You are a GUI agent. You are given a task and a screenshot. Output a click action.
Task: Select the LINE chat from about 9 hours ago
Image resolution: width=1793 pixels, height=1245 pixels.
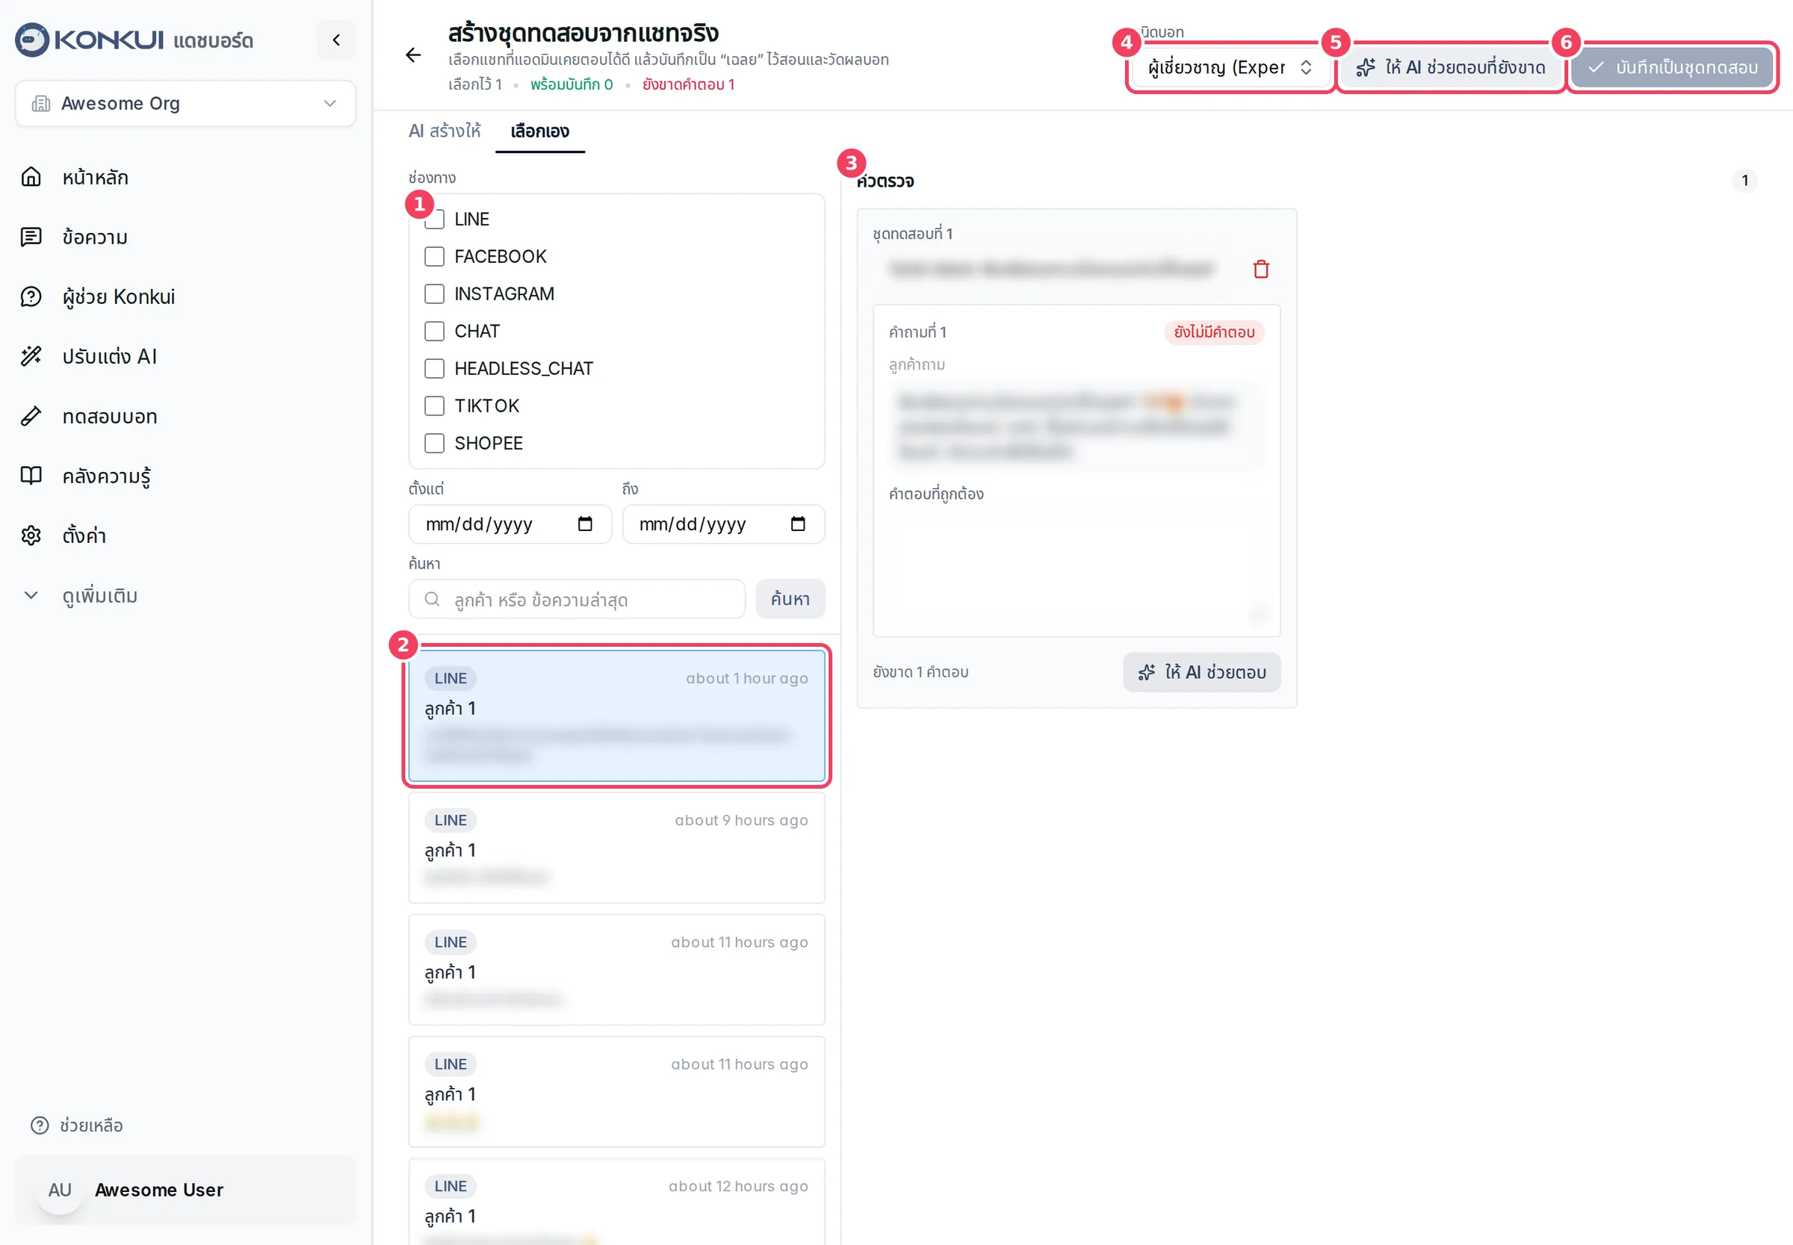click(x=616, y=848)
